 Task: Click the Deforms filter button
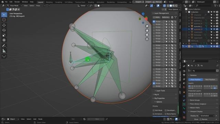point(165,17)
